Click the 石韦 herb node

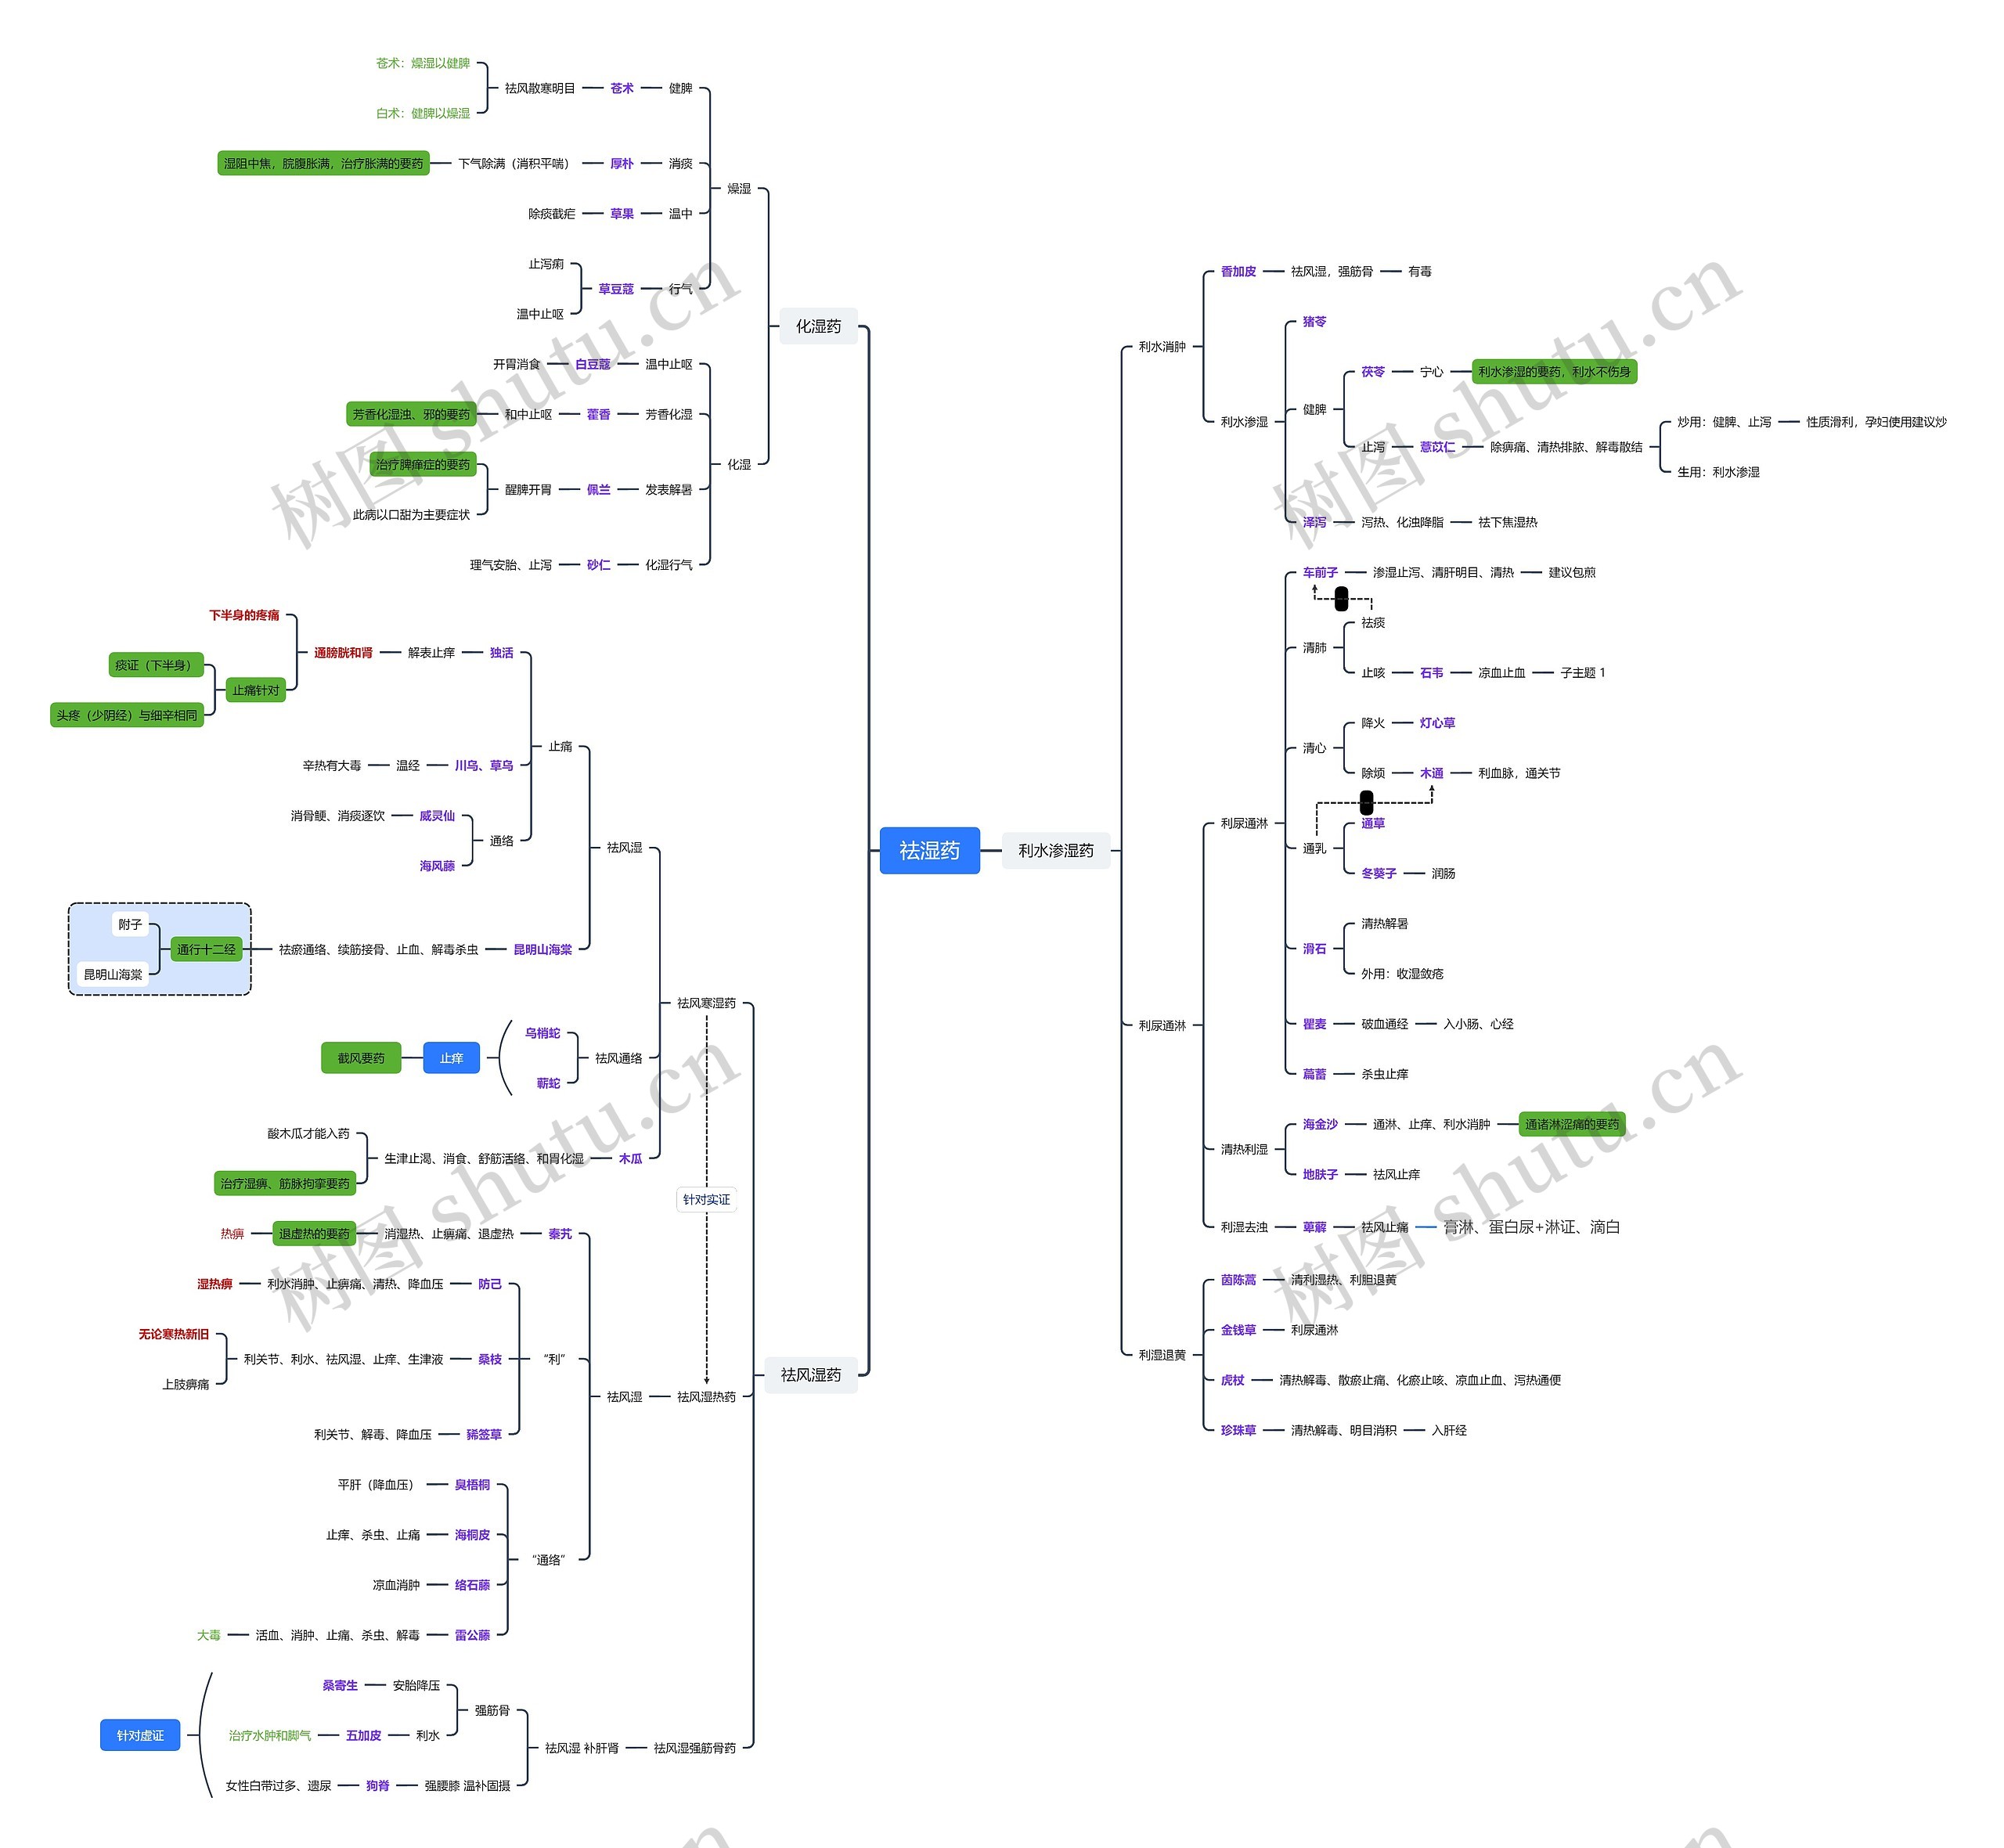click(x=1432, y=673)
